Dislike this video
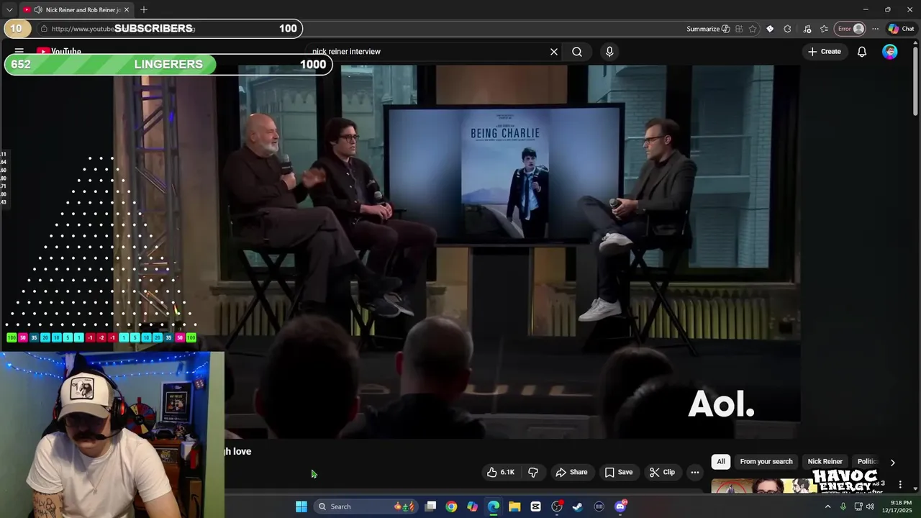The height and width of the screenshot is (518, 921). pyautogui.click(x=533, y=472)
